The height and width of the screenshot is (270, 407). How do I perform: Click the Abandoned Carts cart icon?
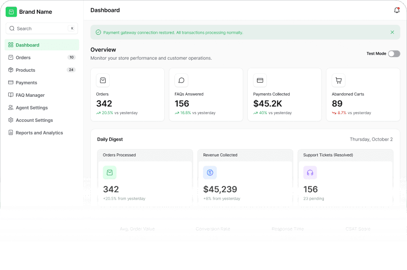(338, 80)
